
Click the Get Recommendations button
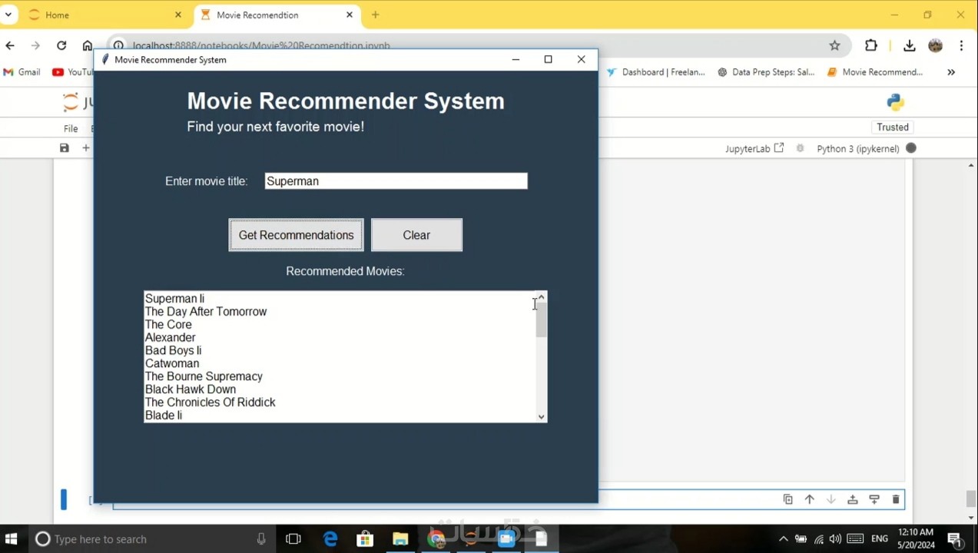(x=296, y=235)
